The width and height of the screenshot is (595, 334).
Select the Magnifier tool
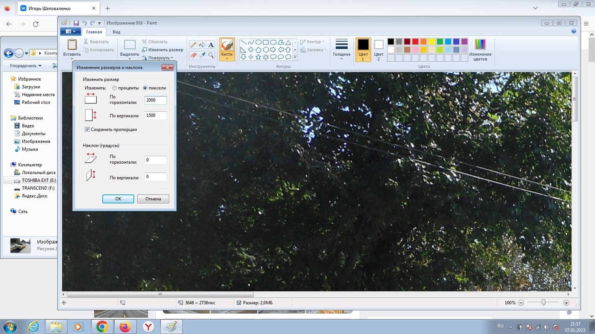pyautogui.click(x=211, y=55)
